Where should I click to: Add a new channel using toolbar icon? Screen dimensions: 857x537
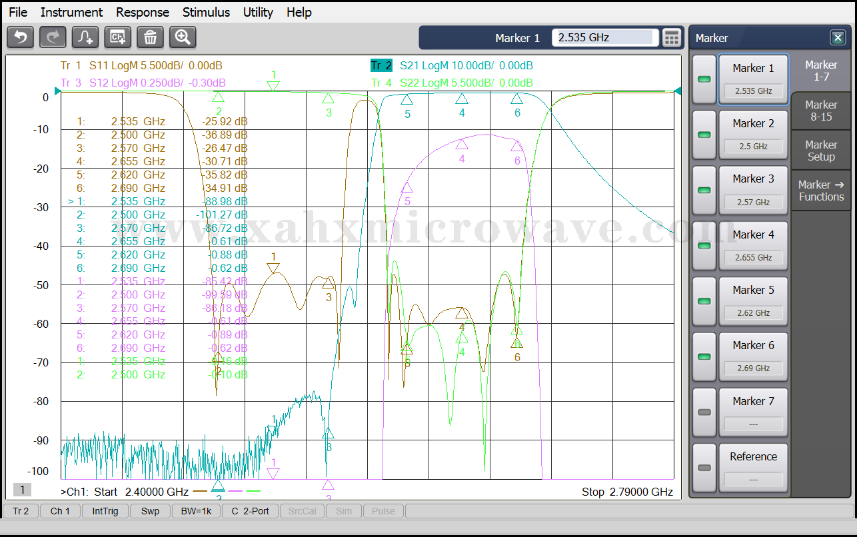(118, 37)
